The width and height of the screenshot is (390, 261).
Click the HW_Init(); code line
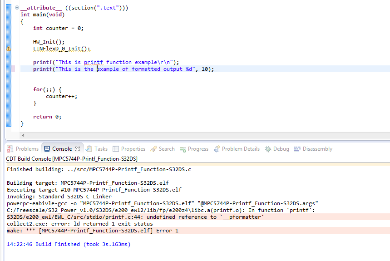[49, 42]
